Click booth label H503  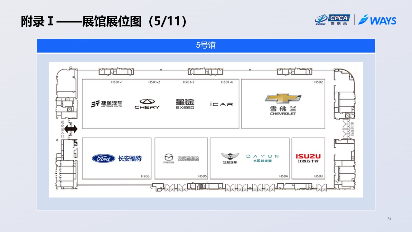tap(318, 176)
